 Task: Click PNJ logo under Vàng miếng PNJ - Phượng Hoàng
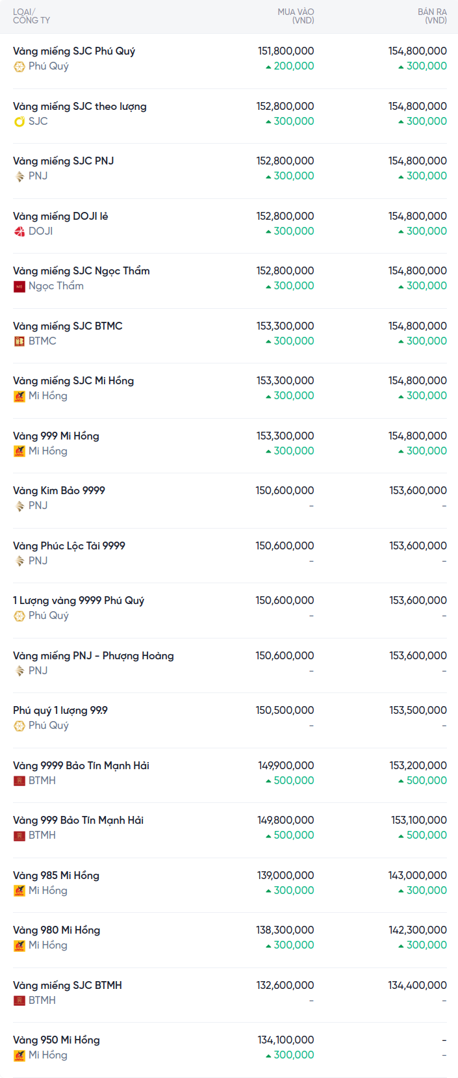19,671
